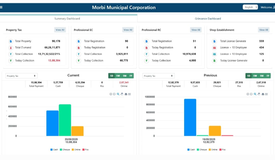
Task: Activate the pan hand tool on Previous chart
Action: pos(259,94)
